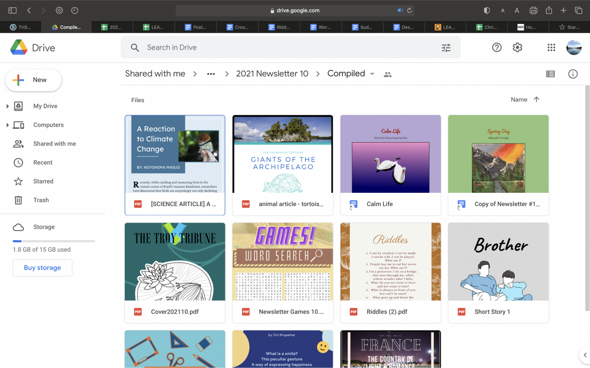The width and height of the screenshot is (590, 368).
Task: Click the storage usage progress bar
Action: (54, 241)
